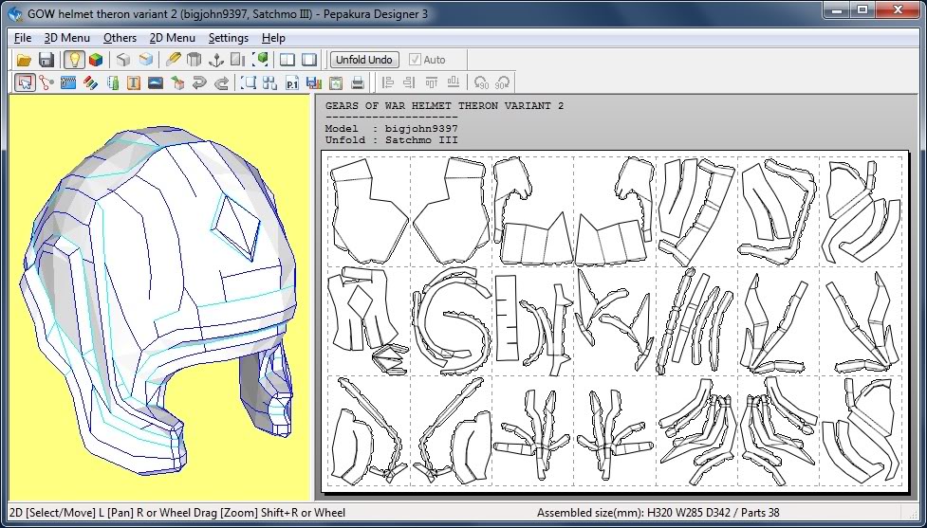Click the green flaps edit icon
Image resolution: width=927 pixels, height=528 pixels.
pos(112,82)
